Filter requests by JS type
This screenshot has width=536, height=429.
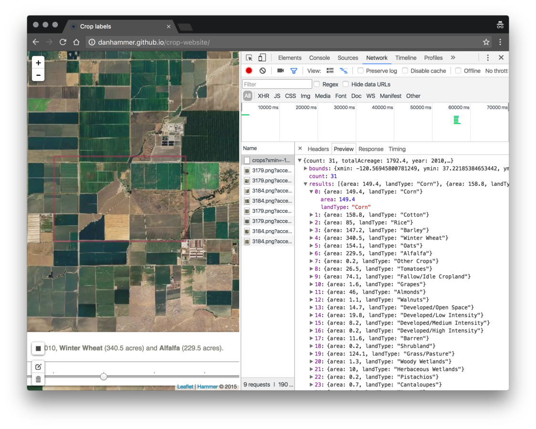[277, 96]
